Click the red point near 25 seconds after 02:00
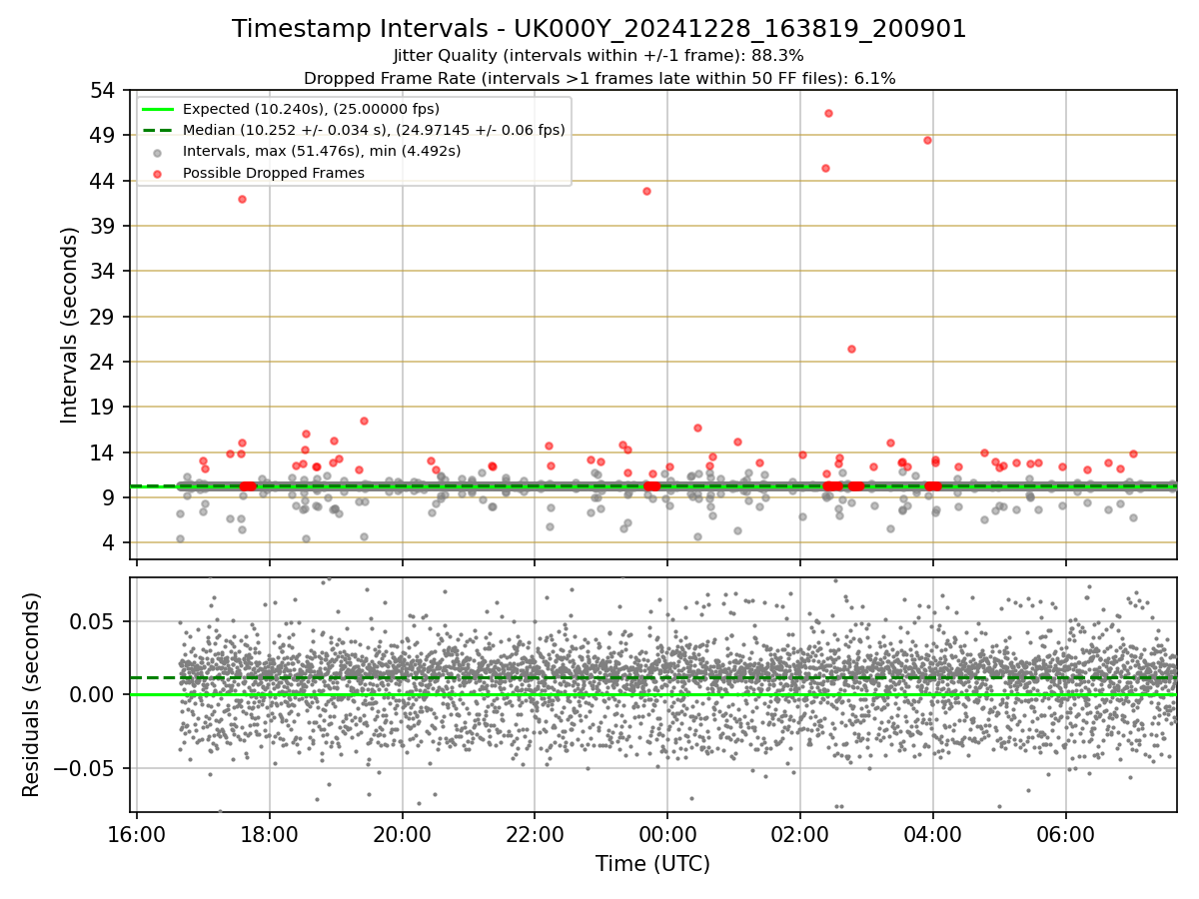Screen dimensions: 1199x899 [851, 349]
